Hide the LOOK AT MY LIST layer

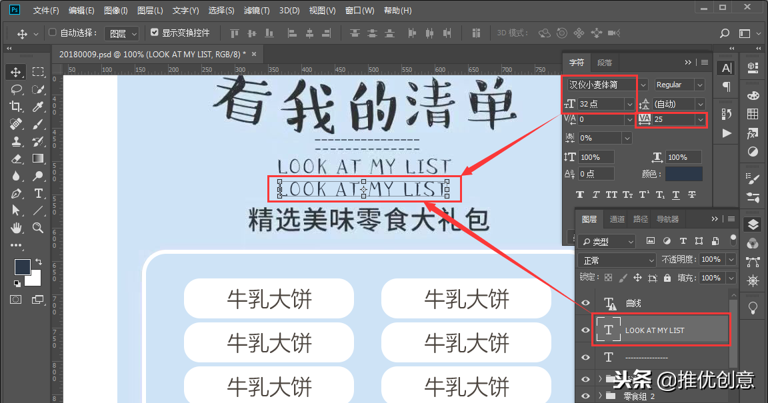pyautogui.click(x=585, y=330)
